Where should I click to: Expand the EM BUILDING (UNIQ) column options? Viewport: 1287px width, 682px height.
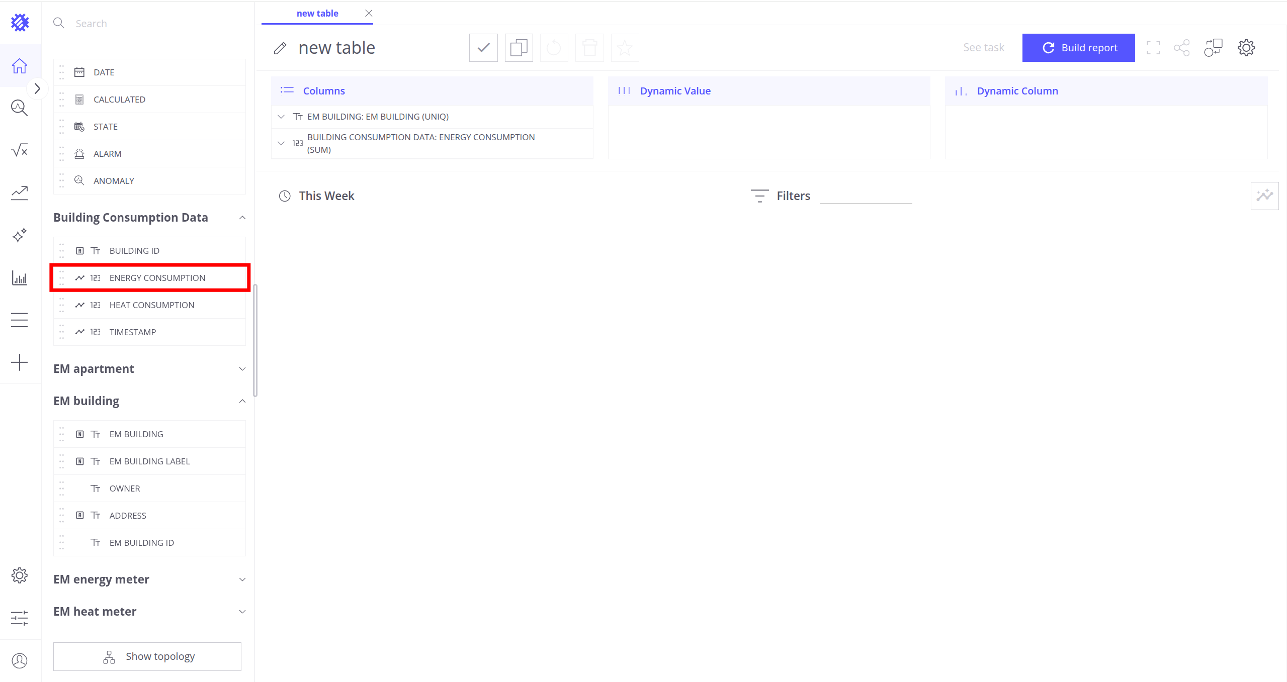coord(281,117)
